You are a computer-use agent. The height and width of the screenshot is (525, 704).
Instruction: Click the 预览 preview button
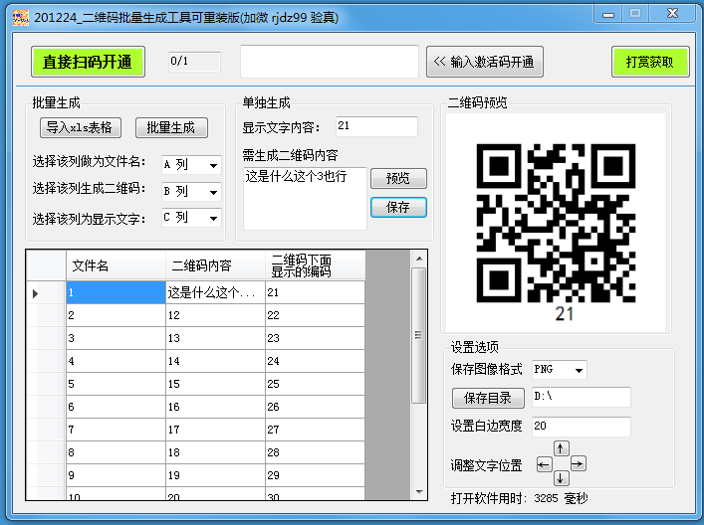point(398,178)
